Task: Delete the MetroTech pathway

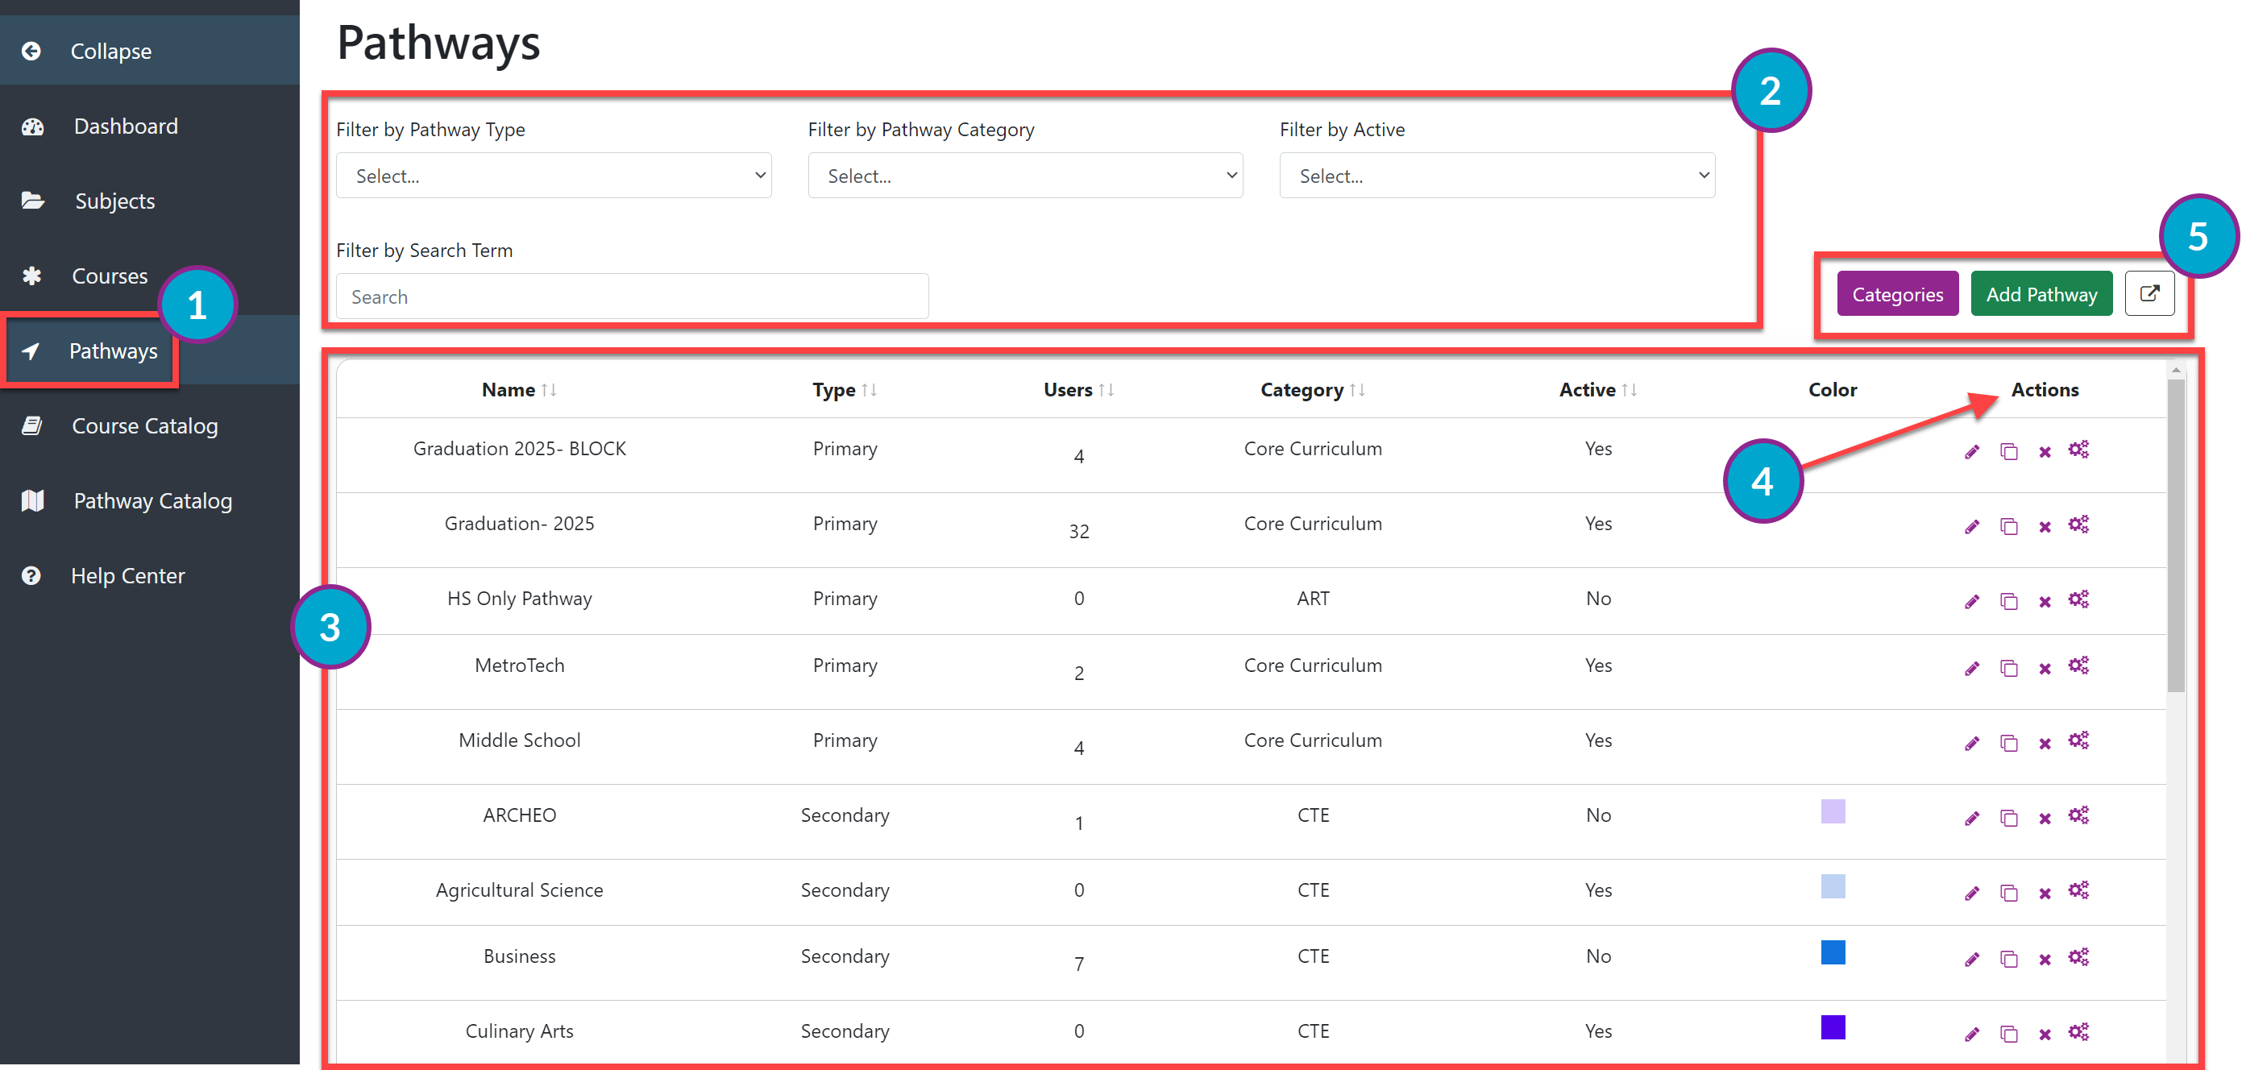Action: click(x=2045, y=668)
